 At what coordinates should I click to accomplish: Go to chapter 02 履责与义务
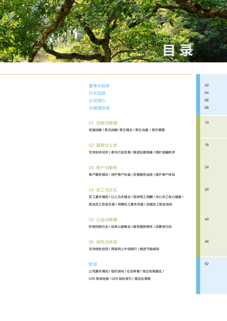tap(103, 145)
